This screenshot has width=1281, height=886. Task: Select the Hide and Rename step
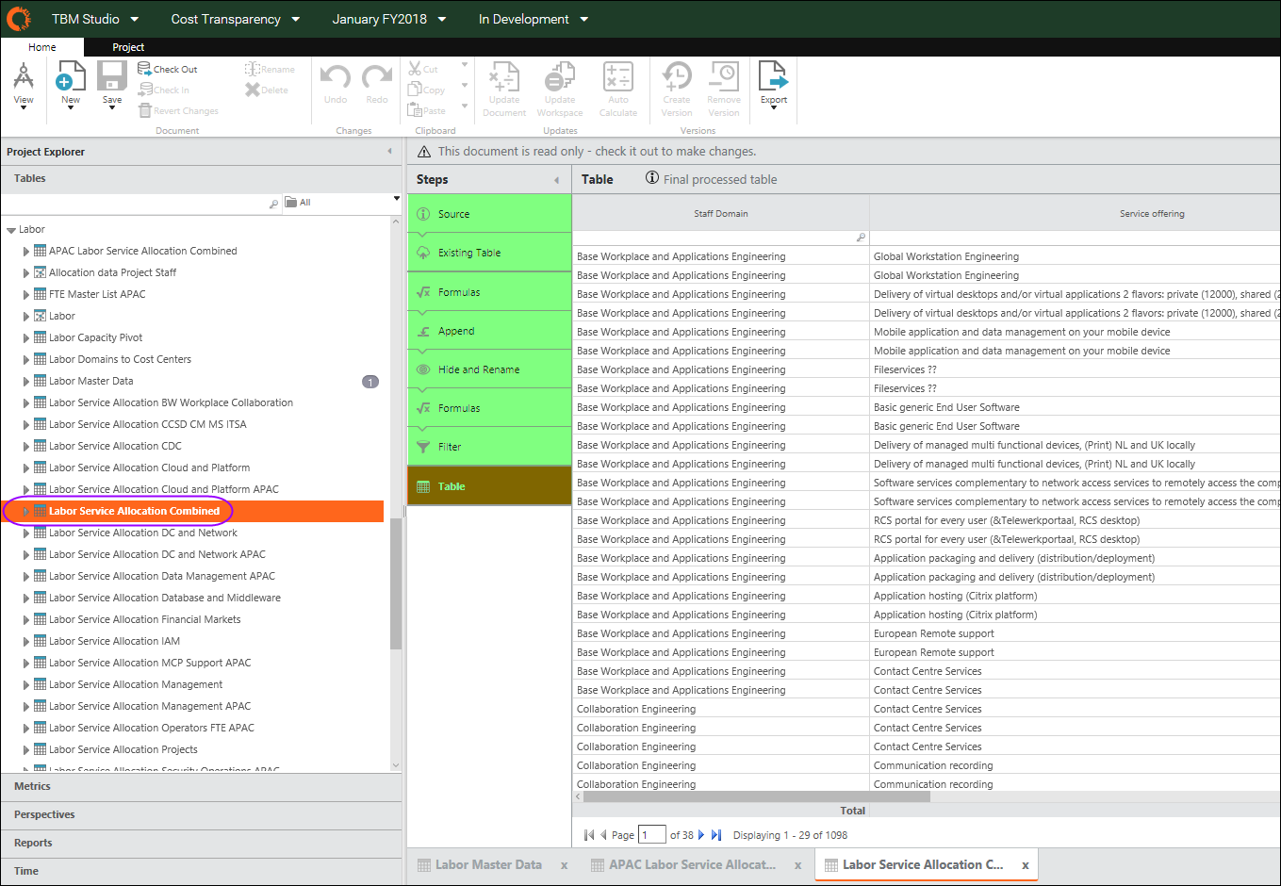pyautogui.click(x=489, y=369)
